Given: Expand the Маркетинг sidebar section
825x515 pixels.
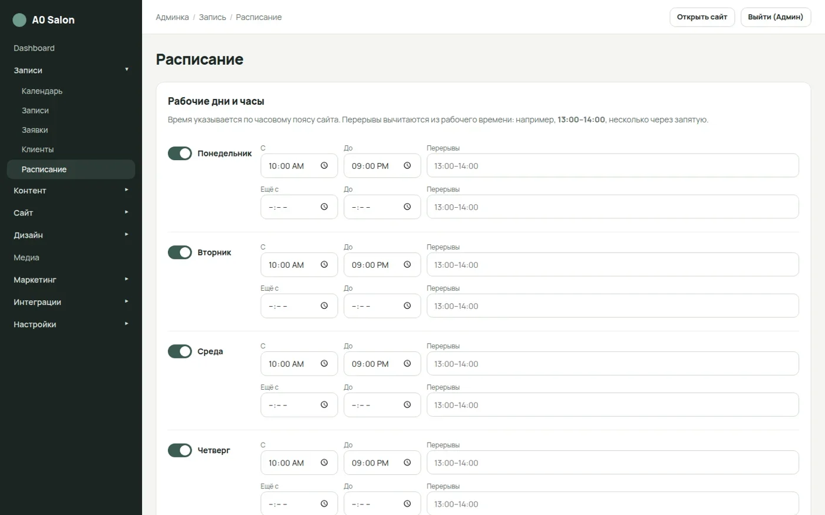Looking at the screenshot, I should 71,280.
